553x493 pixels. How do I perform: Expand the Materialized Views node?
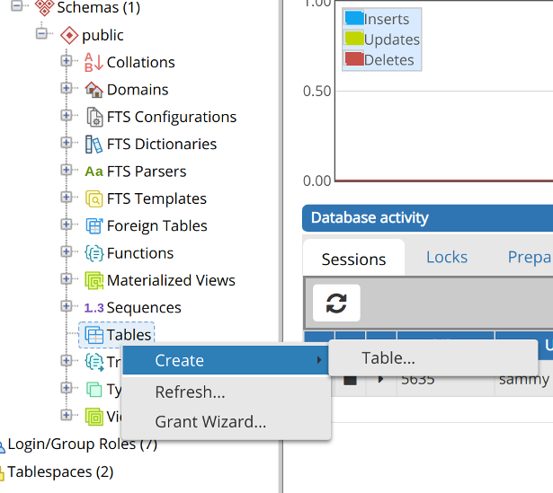point(67,279)
